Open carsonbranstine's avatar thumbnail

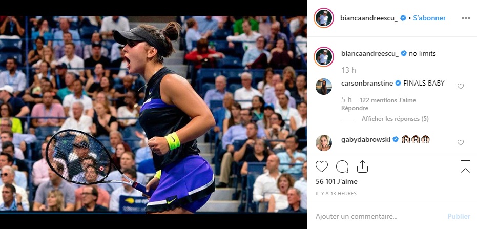(324, 87)
